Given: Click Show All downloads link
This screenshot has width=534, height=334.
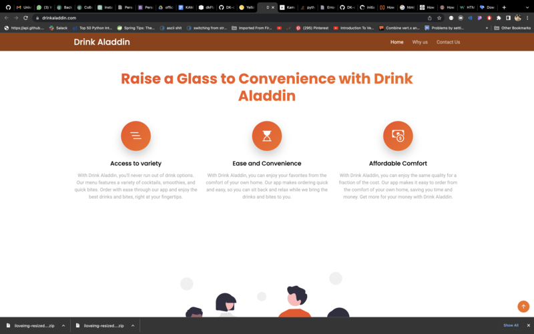Looking at the screenshot, I should (x=511, y=325).
